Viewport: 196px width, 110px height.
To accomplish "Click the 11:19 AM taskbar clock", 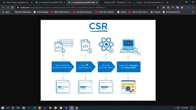I will [x=184, y=108].
